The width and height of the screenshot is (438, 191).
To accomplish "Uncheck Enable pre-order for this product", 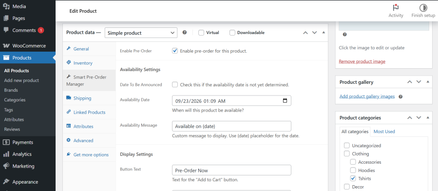I will [175, 51].
